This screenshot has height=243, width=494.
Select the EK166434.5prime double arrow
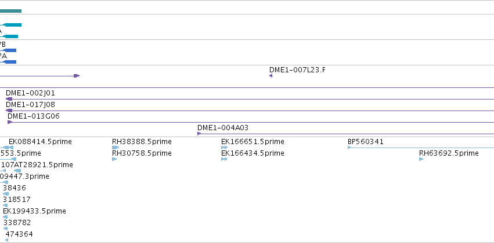click(224, 159)
